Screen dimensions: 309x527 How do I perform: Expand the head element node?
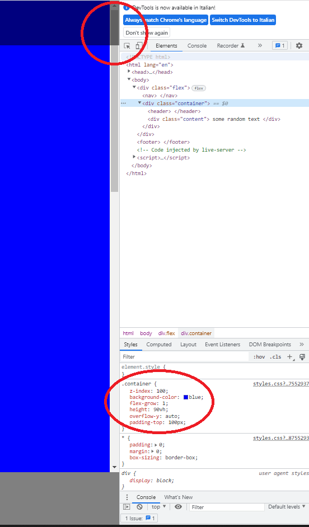coord(129,71)
